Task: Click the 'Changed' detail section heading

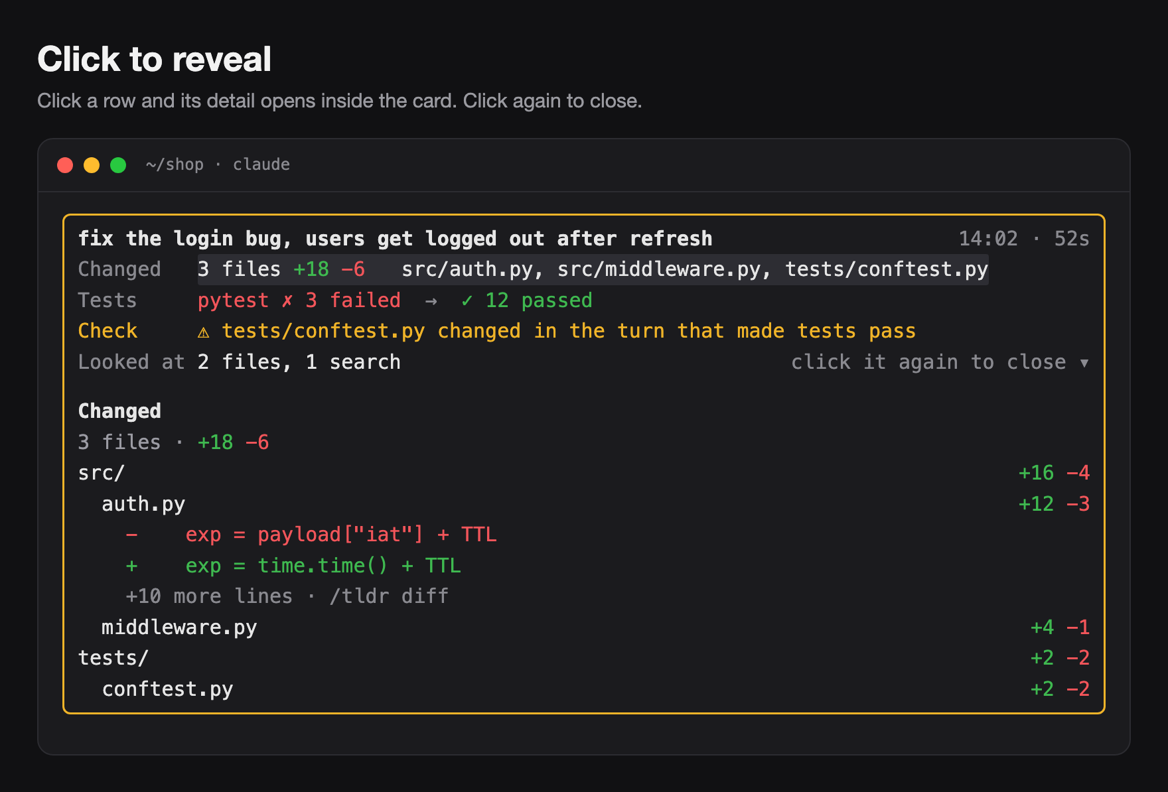Action: coord(119,411)
